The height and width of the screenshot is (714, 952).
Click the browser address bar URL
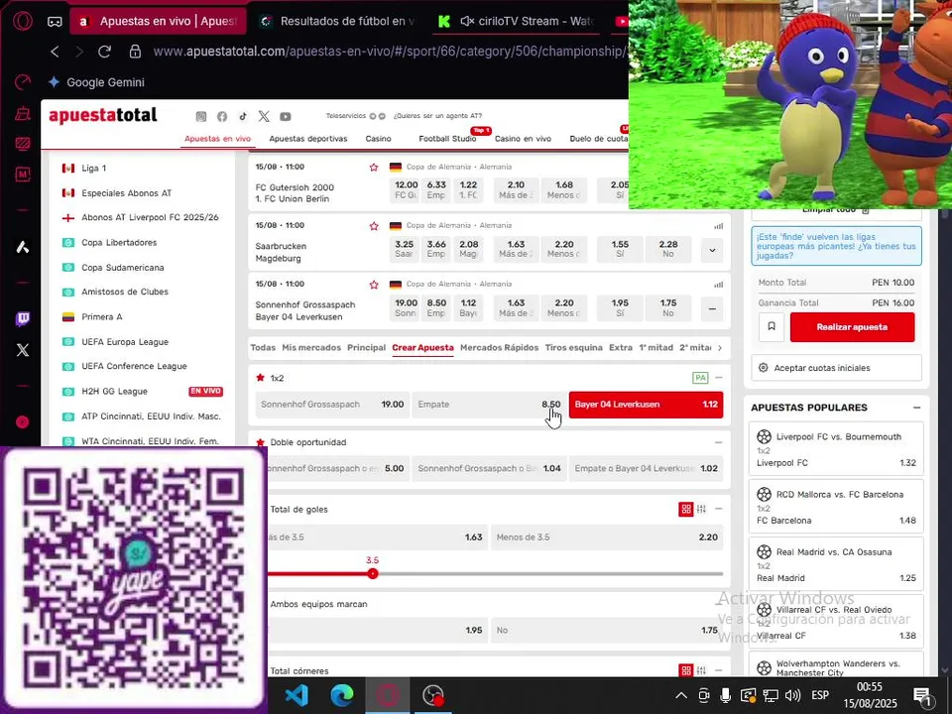(389, 52)
